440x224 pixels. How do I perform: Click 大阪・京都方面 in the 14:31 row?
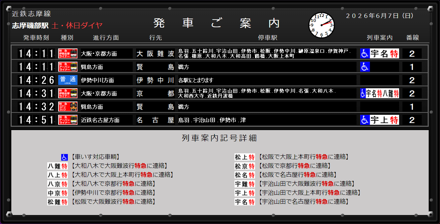click(99, 94)
